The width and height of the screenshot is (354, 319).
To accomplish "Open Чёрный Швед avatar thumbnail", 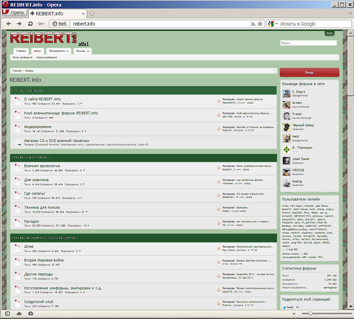I will [287, 127].
